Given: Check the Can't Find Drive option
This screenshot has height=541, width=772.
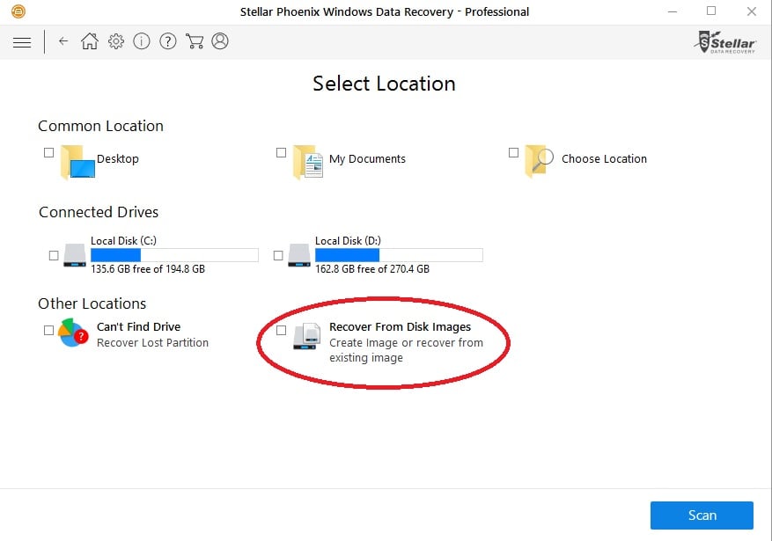Looking at the screenshot, I should [48, 330].
